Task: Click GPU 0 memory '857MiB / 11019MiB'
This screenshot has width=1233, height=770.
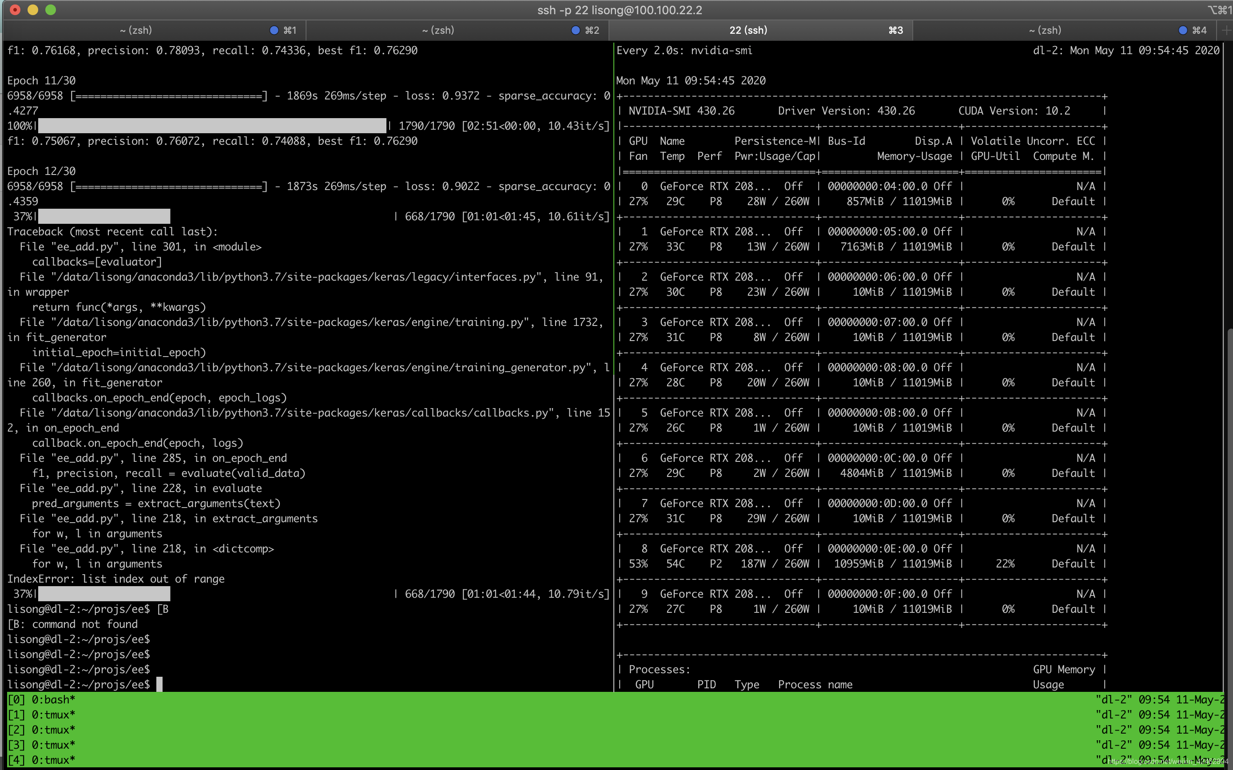Action: [899, 202]
